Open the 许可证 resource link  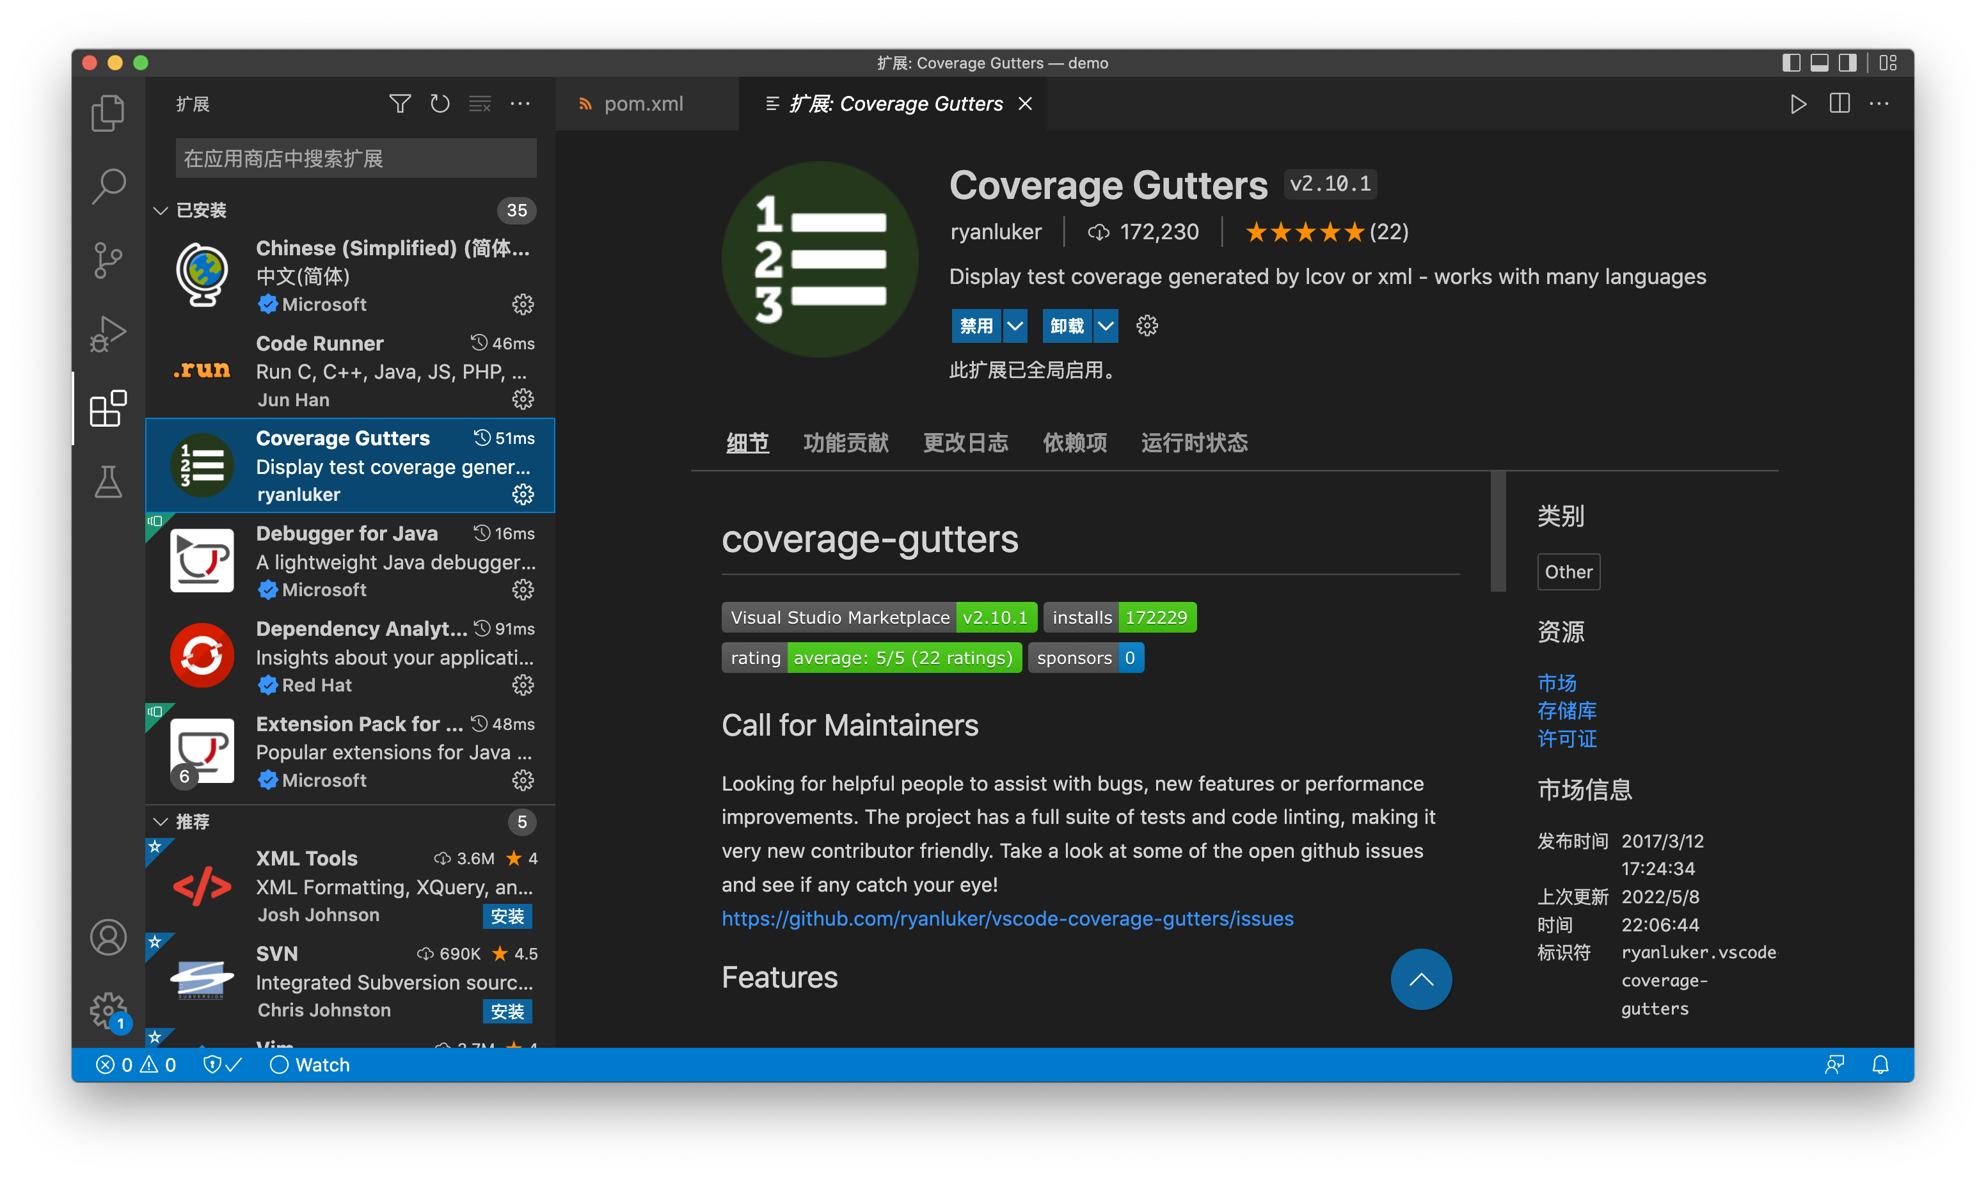point(1567,739)
